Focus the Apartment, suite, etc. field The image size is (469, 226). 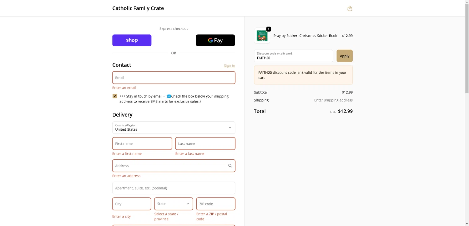click(174, 188)
